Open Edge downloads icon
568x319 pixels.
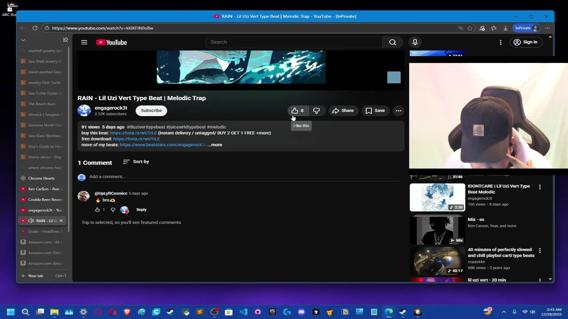[x=505, y=28]
